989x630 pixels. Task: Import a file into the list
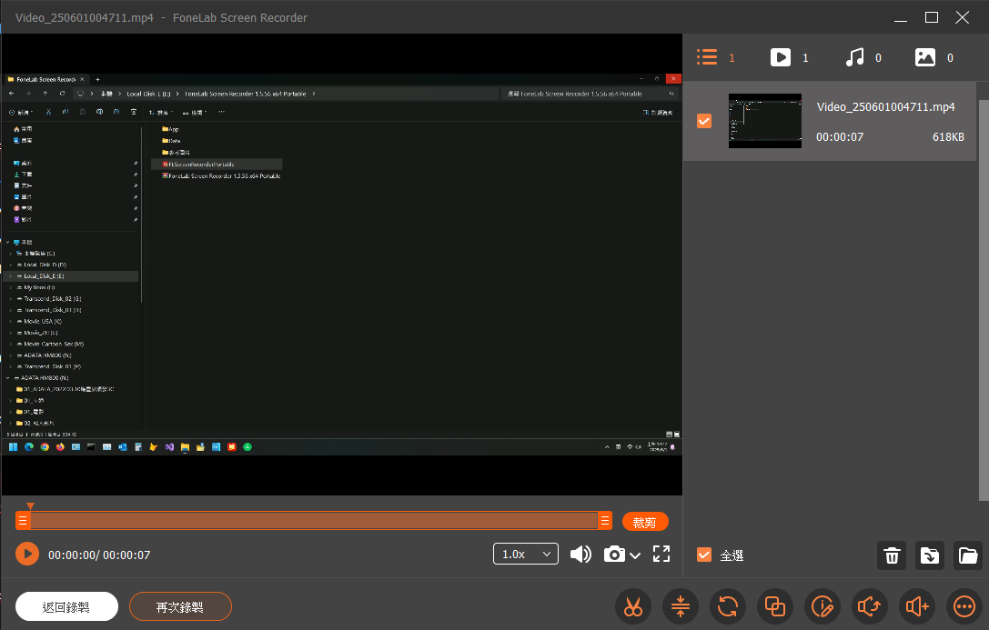[930, 555]
